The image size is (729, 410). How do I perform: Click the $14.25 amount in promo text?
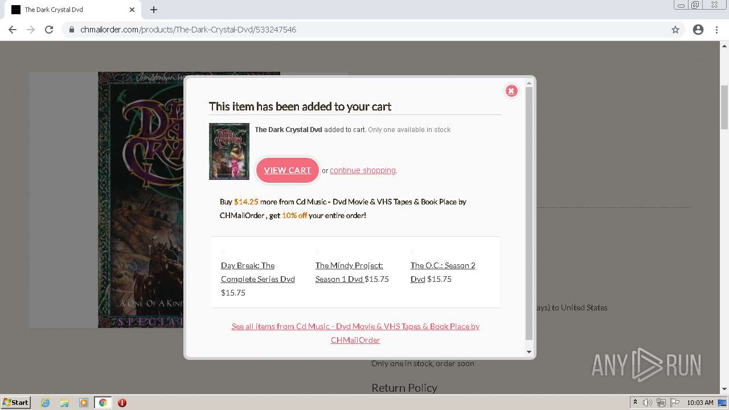point(246,202)
